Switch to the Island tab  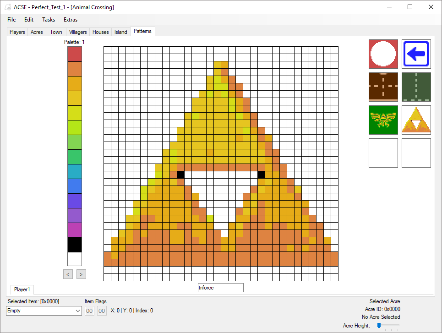click(x=120, y=32)
